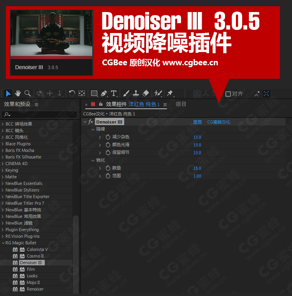The image size is (292, 296).
Task: Enable the 对齐 snapping checkbox
Action: click(228, 94)
